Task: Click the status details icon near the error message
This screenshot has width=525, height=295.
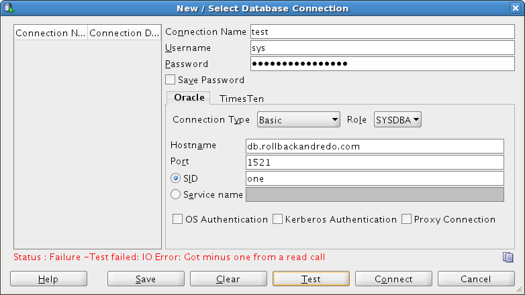Action: (508, 257)
